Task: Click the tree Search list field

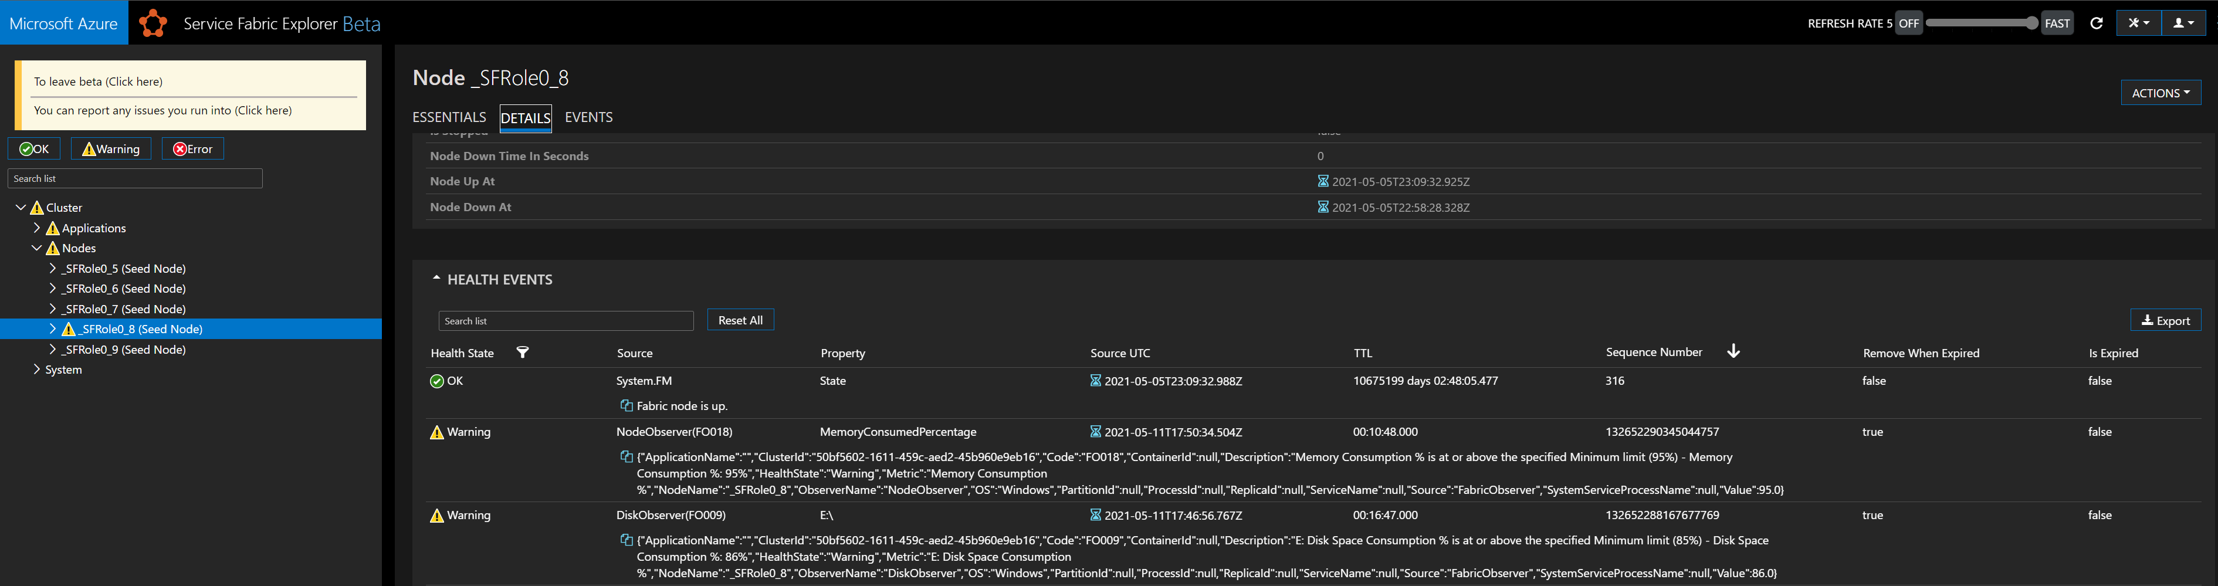Action: pyautogui.click(x=135, y=178)
